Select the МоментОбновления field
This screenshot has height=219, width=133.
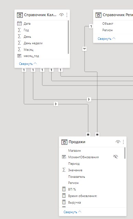click(84, 157)
